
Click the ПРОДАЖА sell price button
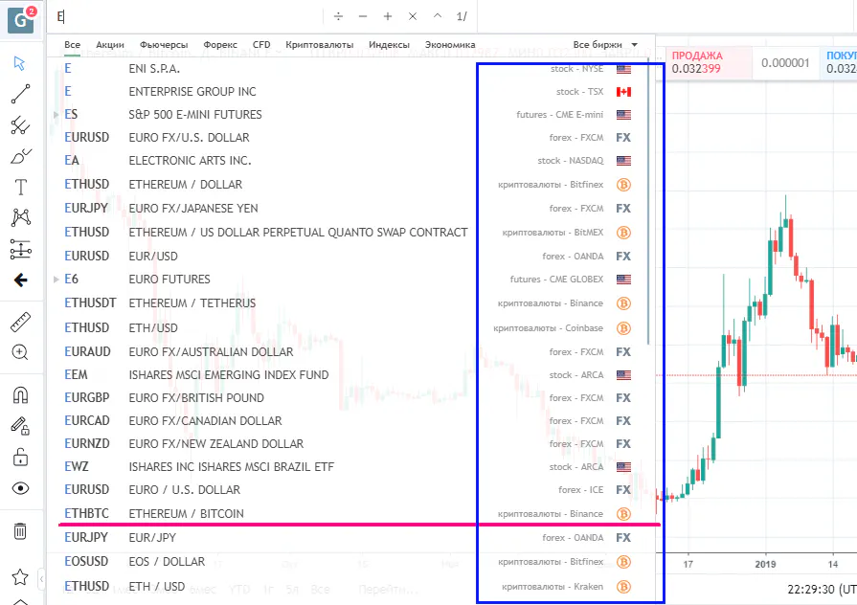709,62
